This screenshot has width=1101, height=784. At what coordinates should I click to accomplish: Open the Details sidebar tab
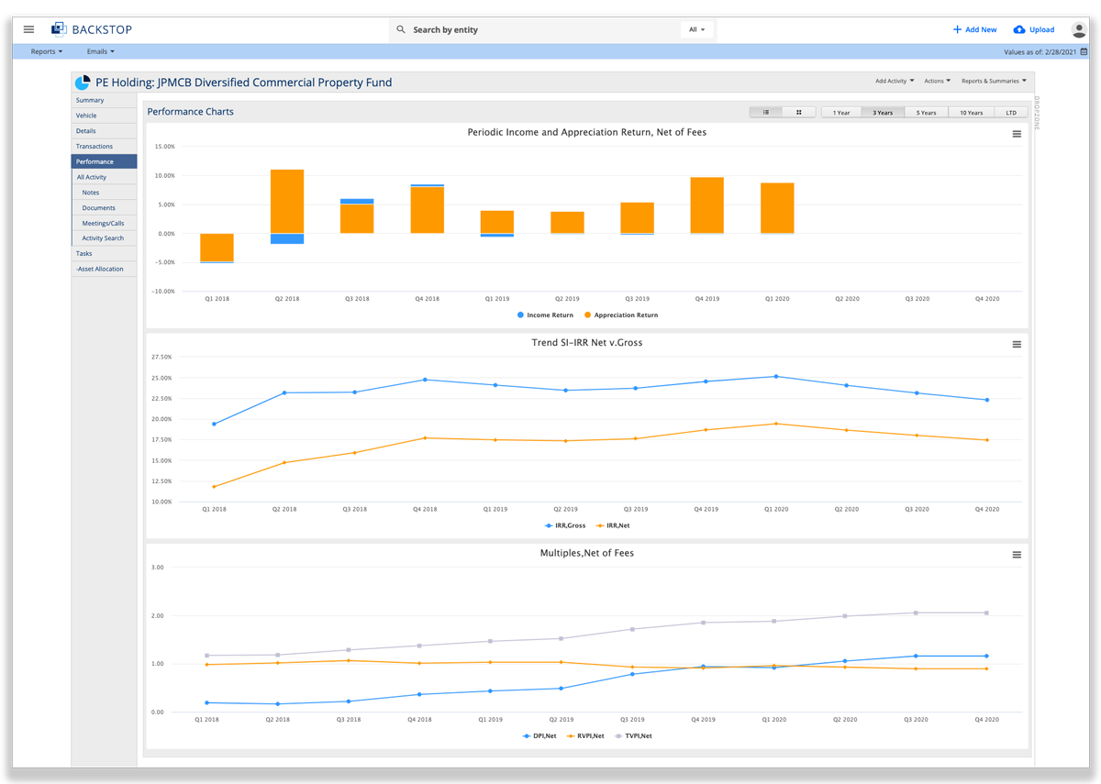pyautogui.click(x=104, y=131)
